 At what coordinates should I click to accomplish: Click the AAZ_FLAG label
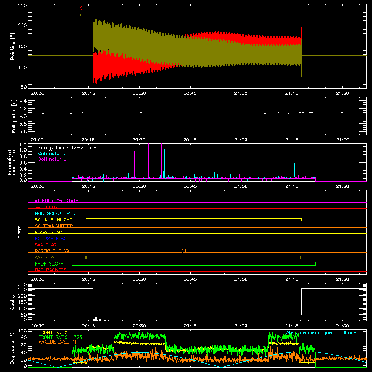(x=46, y=257)
